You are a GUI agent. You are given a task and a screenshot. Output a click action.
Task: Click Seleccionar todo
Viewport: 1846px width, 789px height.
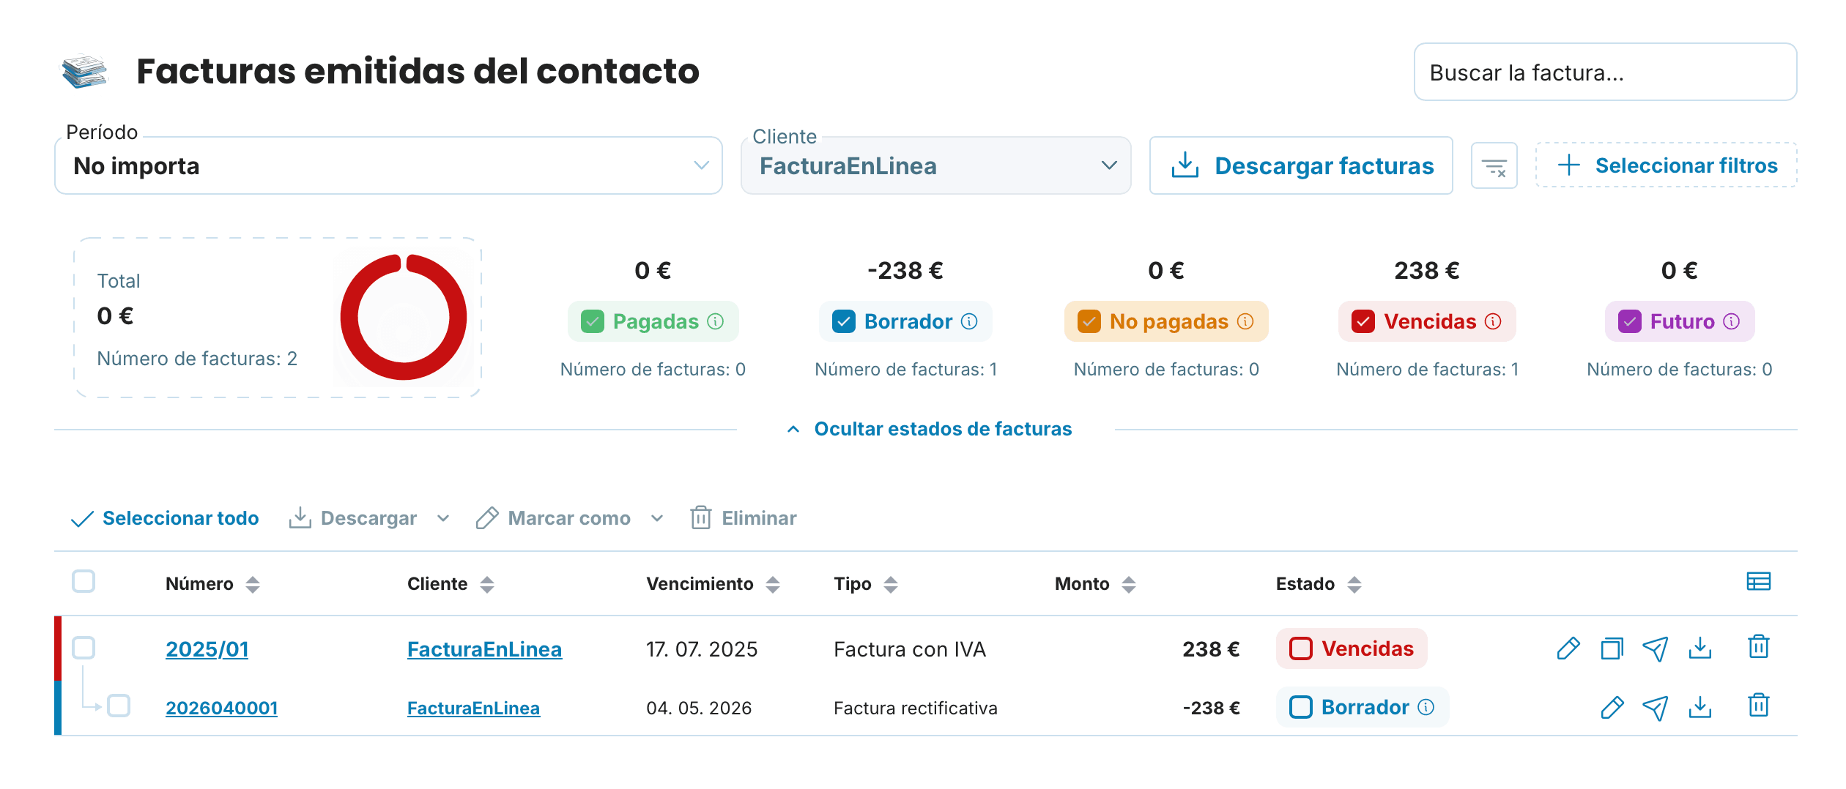click(165, 518)
